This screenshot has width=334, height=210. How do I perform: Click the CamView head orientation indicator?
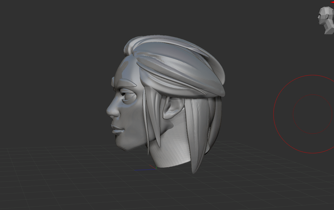[x=326, y=20]
